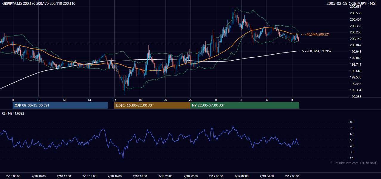Click the 40 SMA 200.221 label
The height and width of the screenshot is (179, 381).
click(315, 35)
